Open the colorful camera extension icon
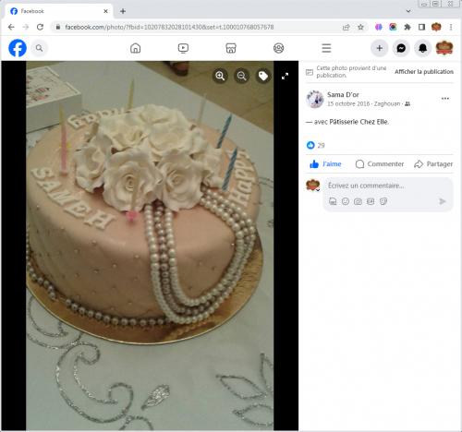 tap(393, 27)
